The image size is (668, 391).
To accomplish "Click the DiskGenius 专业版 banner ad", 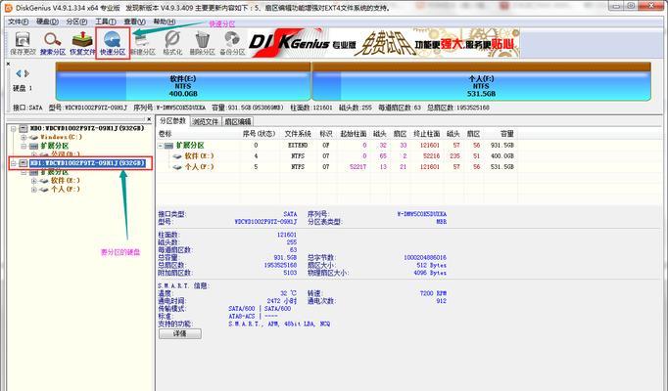I will pyautogui.click(x=384, y=42).
